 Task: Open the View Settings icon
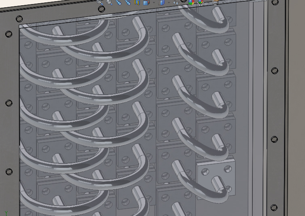pos(216,2)
